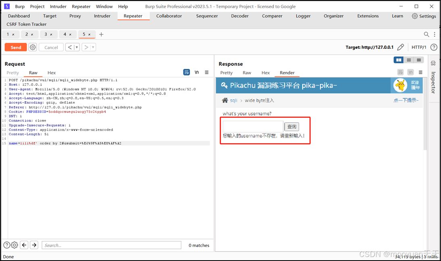Open the Collaborator tab
The width and height of the screenshot is (441, 261).
point(169,16)
